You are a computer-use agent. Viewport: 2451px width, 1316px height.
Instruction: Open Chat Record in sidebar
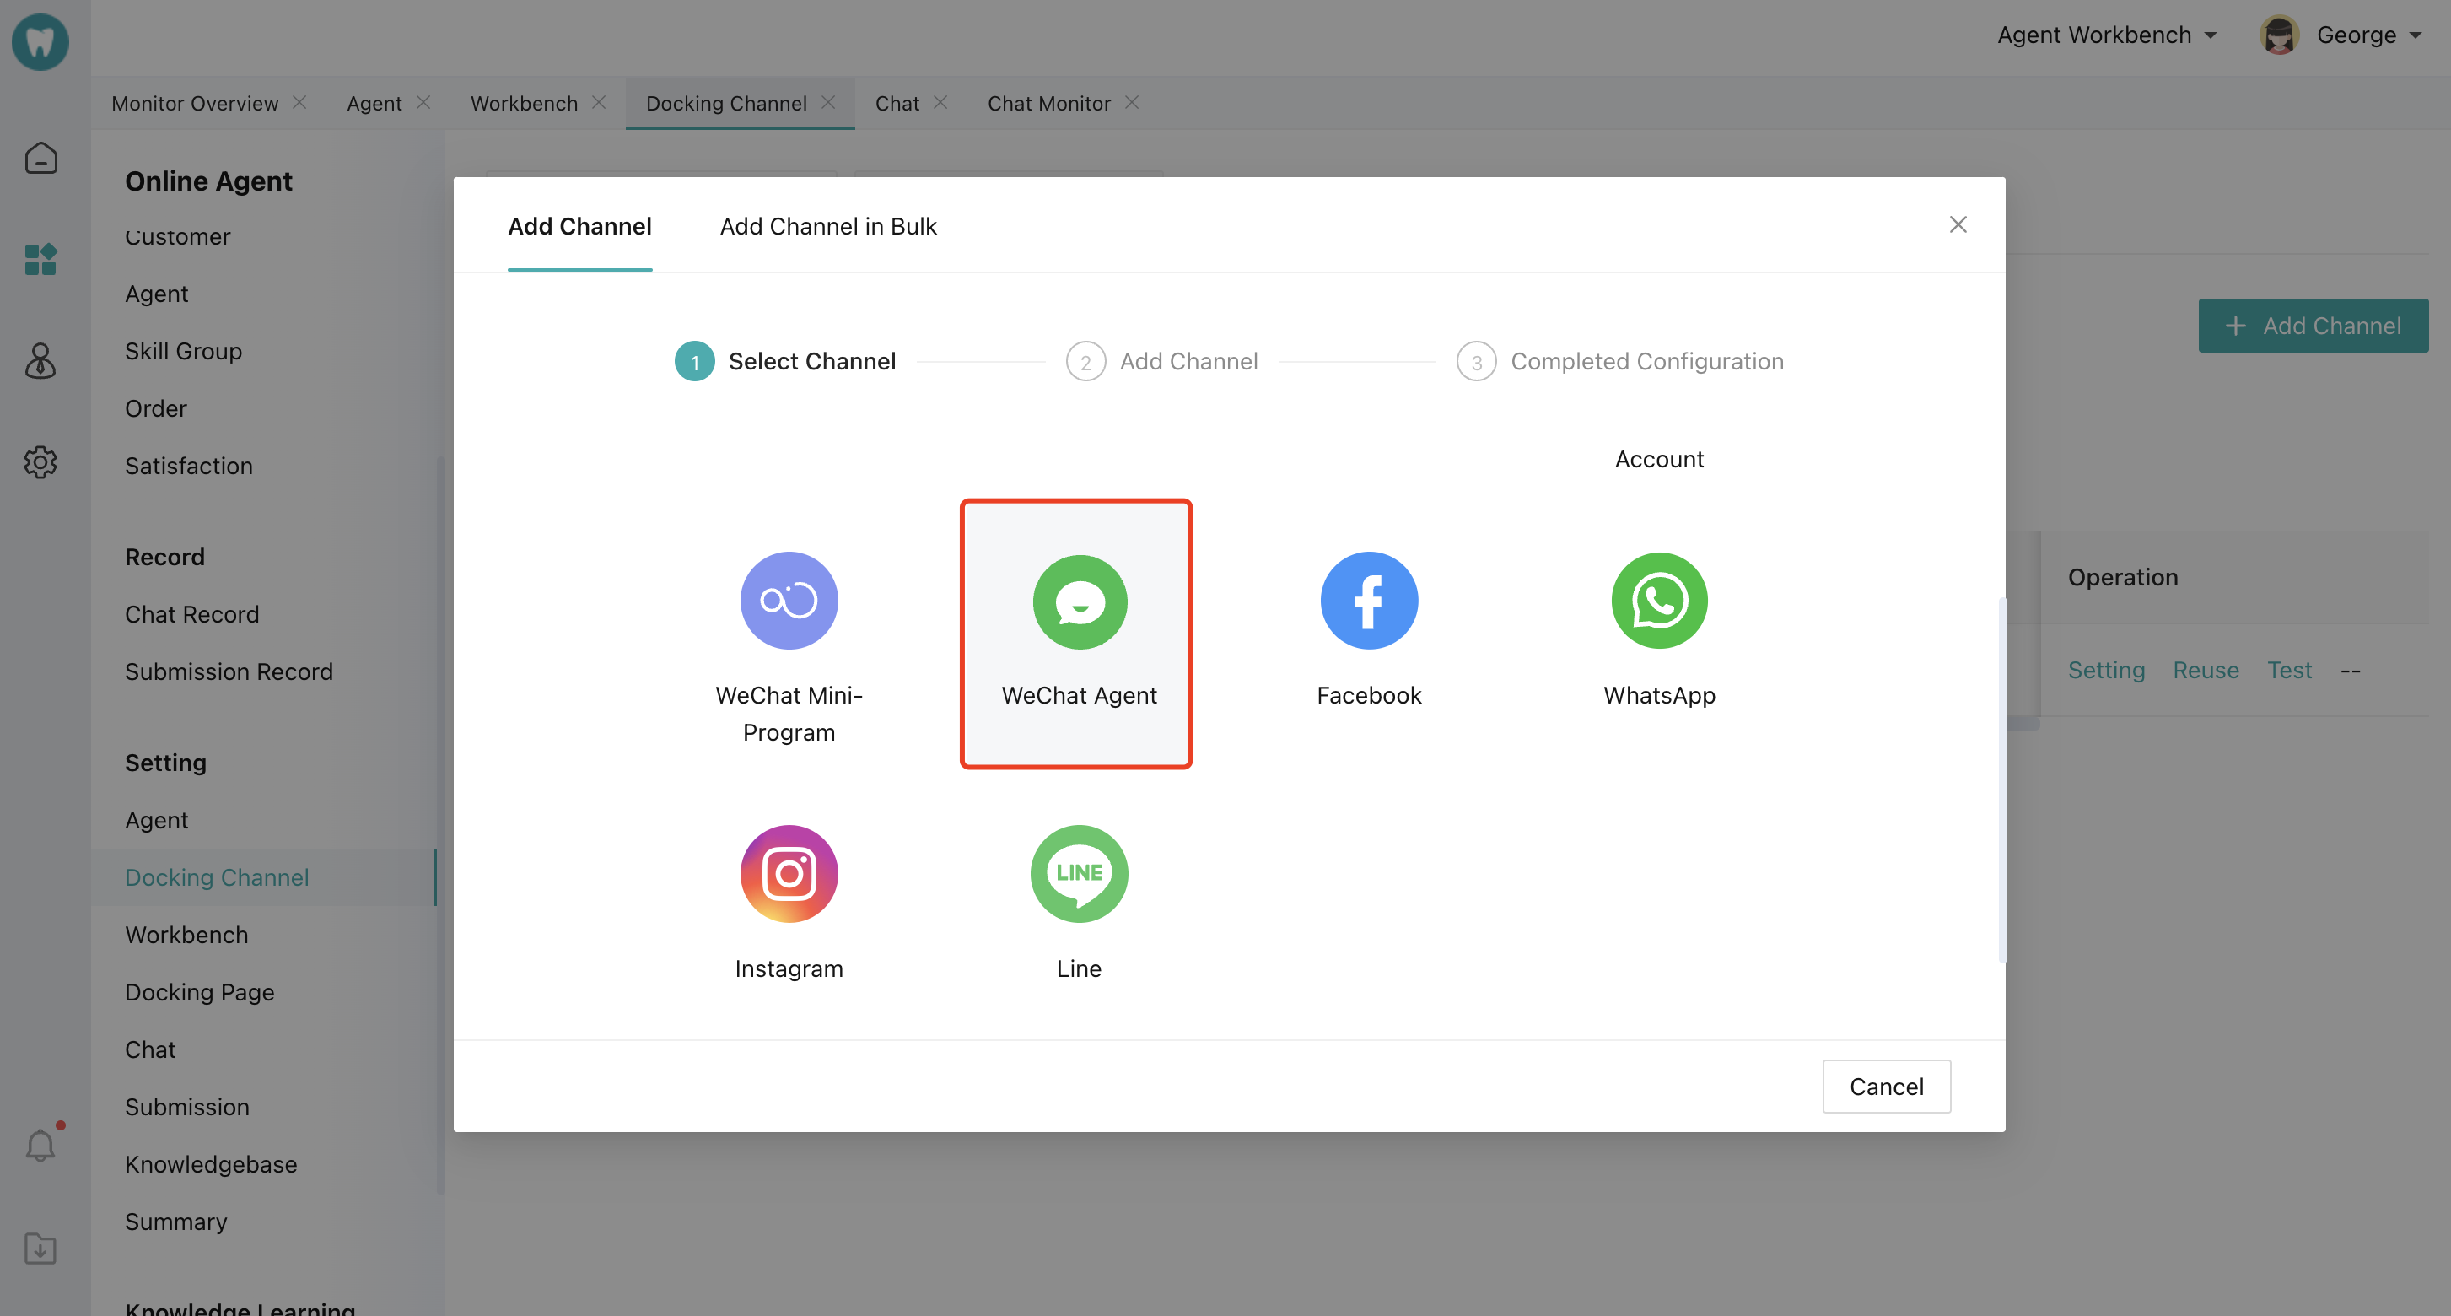click(x=191, y=614)
